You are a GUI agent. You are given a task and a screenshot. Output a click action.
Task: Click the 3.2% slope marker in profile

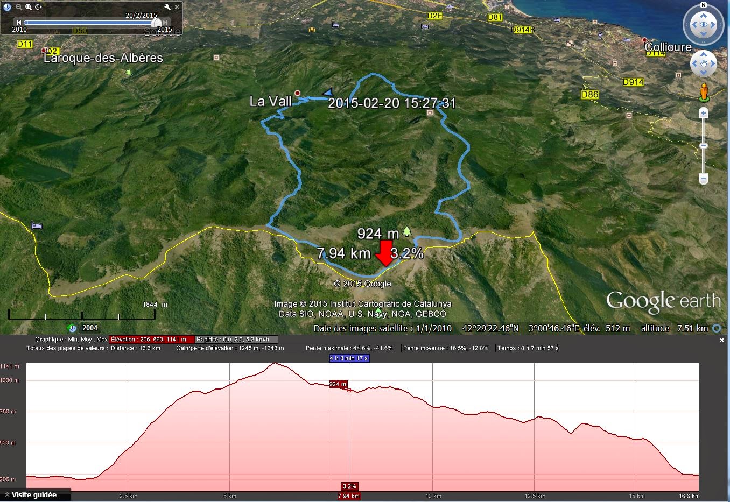349,486
